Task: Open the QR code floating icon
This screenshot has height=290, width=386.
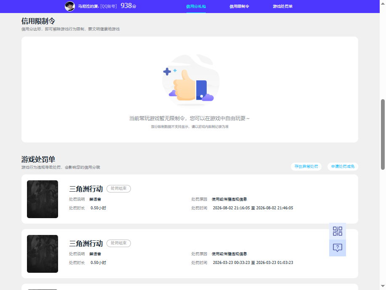Action: pos(338,231)
